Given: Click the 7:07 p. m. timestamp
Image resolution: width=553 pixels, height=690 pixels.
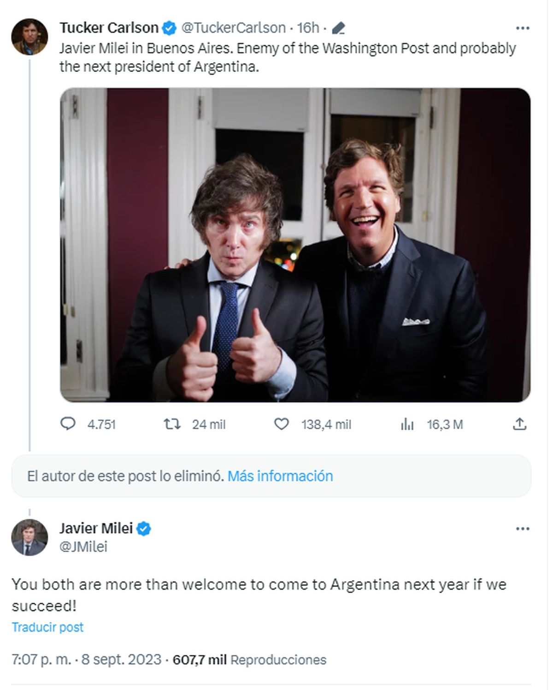Looking at the screenshot, I should pos(41,660).
